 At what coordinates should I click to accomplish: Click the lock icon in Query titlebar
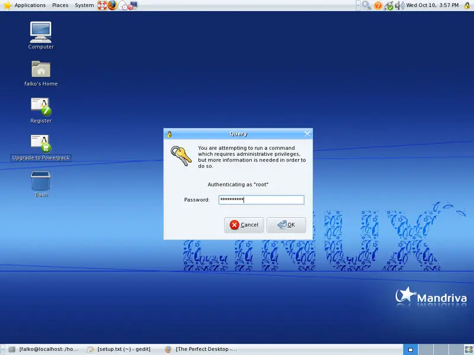169,134
